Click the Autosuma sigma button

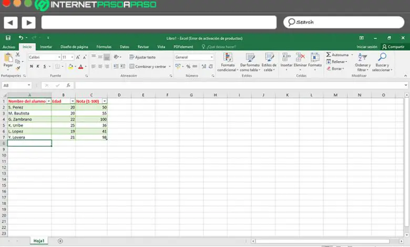[x=337, y=55]
